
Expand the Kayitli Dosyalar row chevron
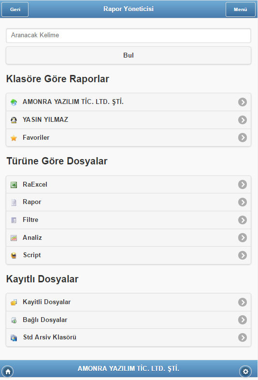pyautogui.click(x=243, y=302)
